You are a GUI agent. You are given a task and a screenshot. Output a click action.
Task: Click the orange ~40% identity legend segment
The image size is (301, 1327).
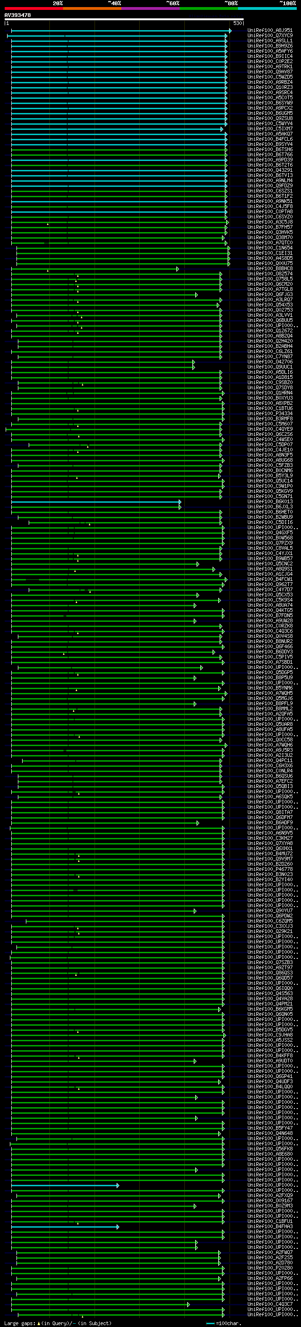click(92, 8)
